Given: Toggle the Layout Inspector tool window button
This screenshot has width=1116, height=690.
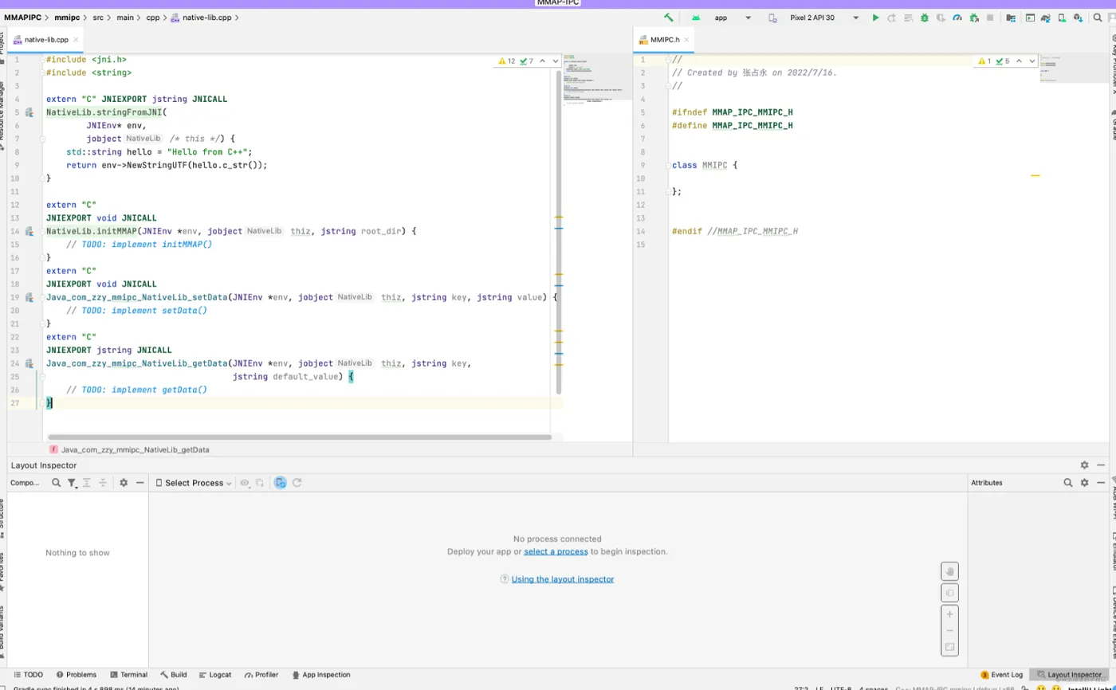Looking at the screenshot, I should 1069,675.
